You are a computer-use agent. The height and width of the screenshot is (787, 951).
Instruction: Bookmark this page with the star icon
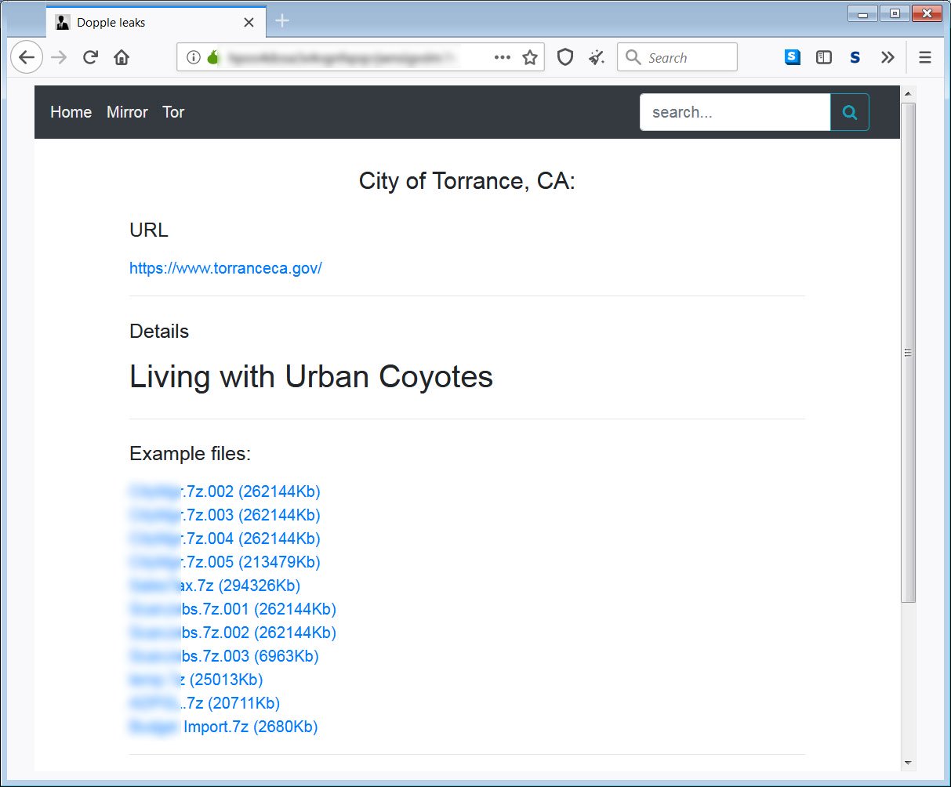530,57
